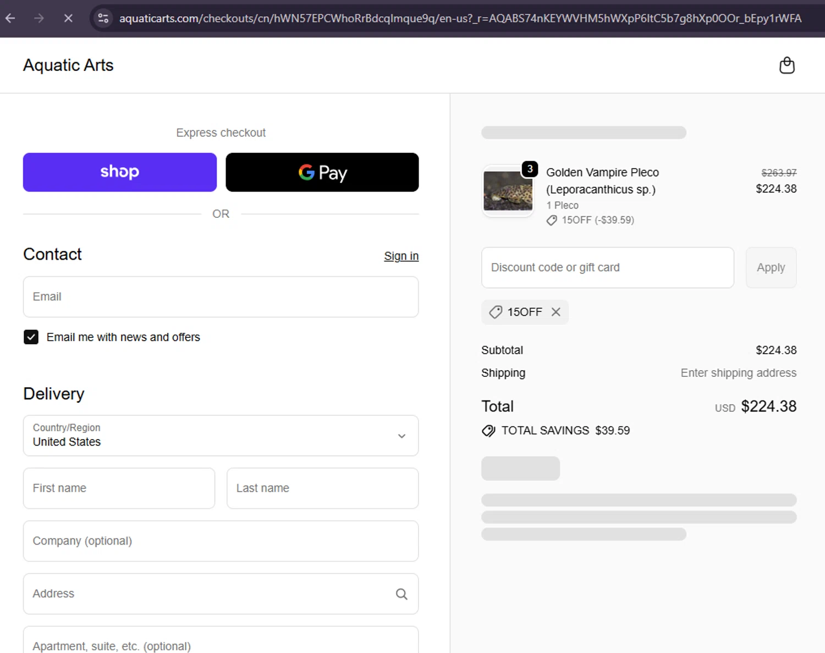This screenshot has width=825, height=653.
Task: Stop page loading with X button
Action: [x=68, y=18]
